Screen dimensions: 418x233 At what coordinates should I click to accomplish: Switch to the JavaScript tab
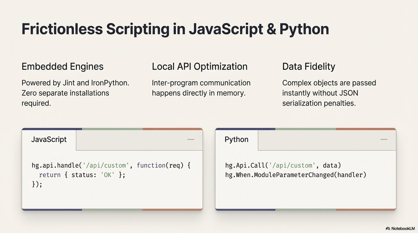point(49,140)
